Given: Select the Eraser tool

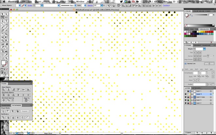Looking at the screenshot, I should 6,30.
